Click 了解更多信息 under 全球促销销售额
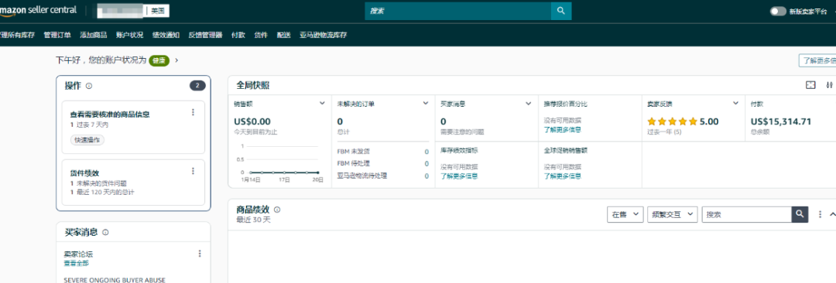The height and width of the screenshot is (283, 836). tap(562, 176)
